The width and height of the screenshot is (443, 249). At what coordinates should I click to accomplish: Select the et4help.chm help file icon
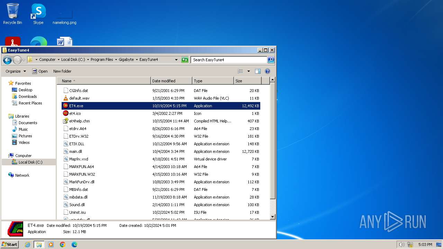pyautogui.click(x=66, y=121)
